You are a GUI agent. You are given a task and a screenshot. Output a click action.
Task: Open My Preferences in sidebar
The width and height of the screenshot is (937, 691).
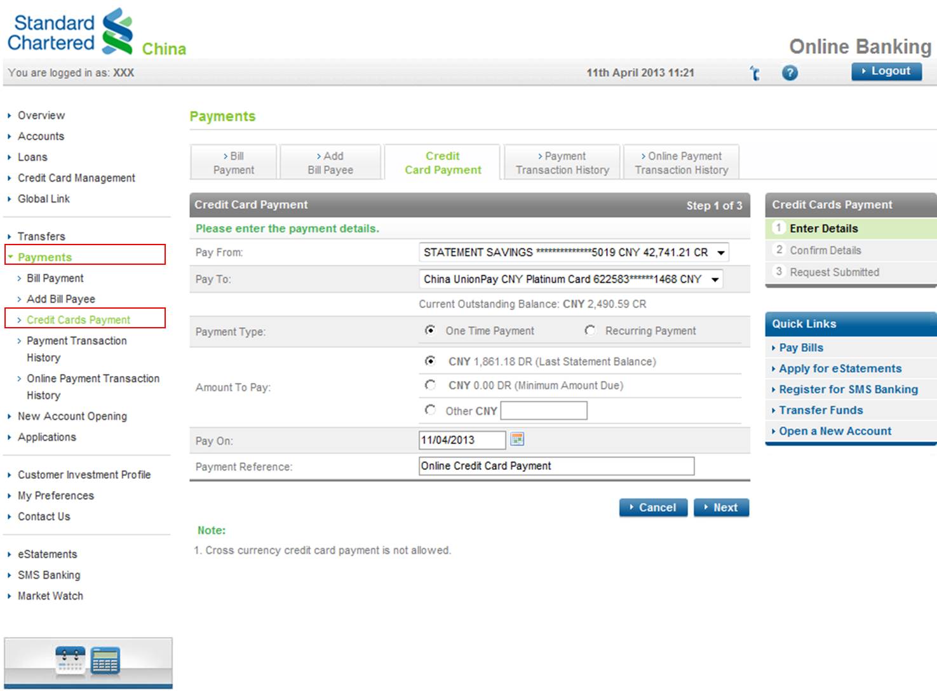click(x=55, y=495)
